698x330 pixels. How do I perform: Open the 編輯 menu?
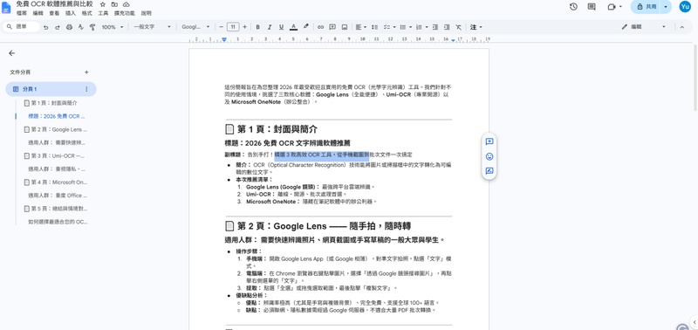[x=38, y=13]
